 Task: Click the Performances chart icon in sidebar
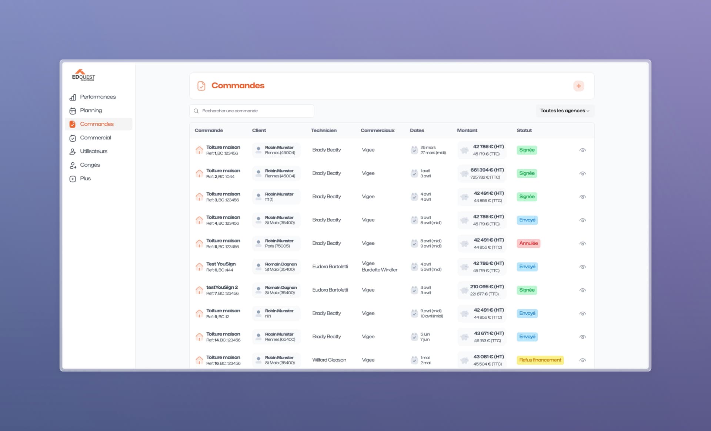coord(73,97)
